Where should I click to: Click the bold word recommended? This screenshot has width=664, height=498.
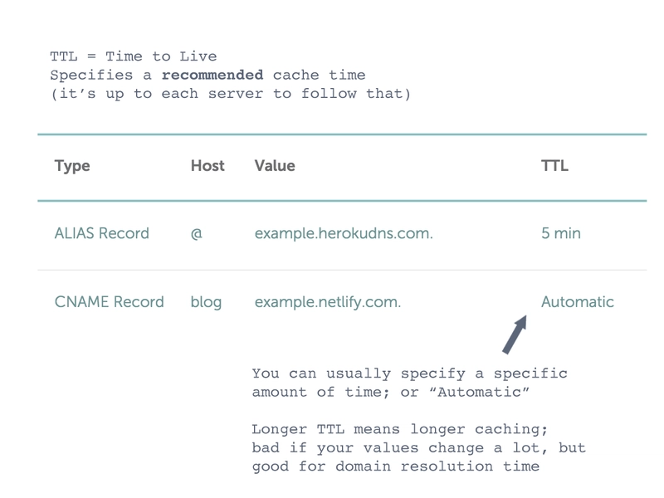pyautogui.click(x=212, y=75)
